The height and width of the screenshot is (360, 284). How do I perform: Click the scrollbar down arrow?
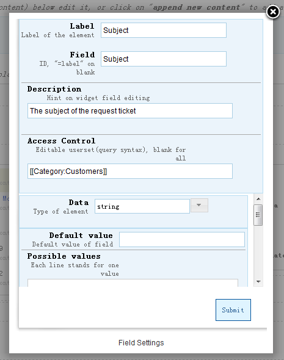[258, 281]
